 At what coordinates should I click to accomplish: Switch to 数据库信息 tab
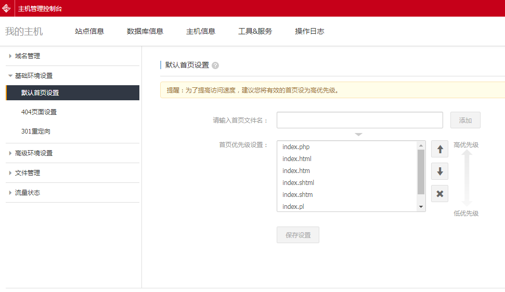tap(145, 31)
